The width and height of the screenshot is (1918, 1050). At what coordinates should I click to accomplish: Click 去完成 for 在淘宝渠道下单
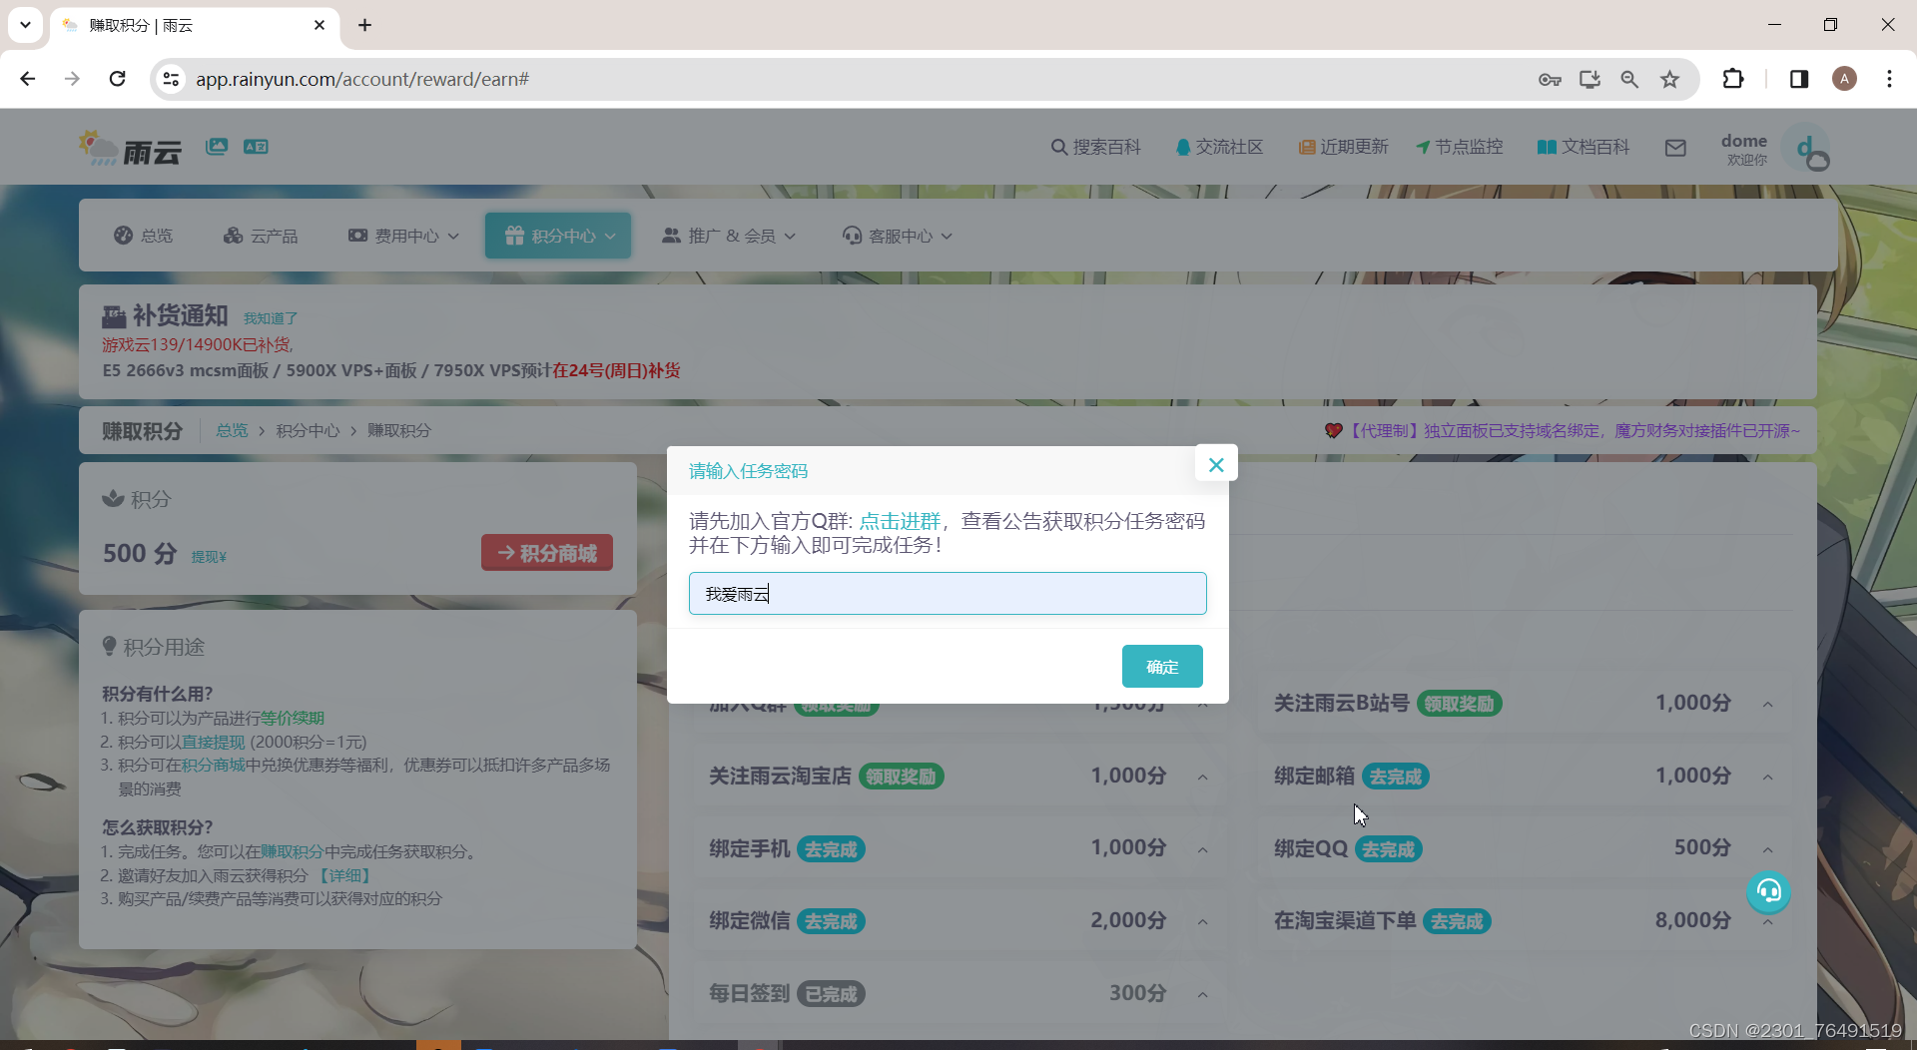(1457, 921)
